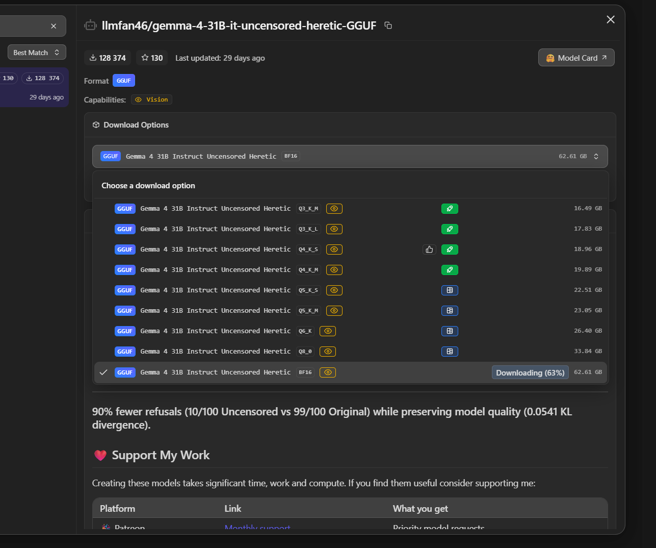Click the GGUF badge on the Q8_0 row
Image resolution: width=656 pixels, height=548 pixels.
pyautogui.click(x=125, y=352)
